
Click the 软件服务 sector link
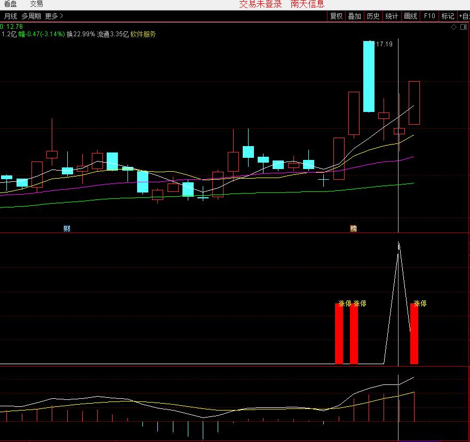point(144,34)
